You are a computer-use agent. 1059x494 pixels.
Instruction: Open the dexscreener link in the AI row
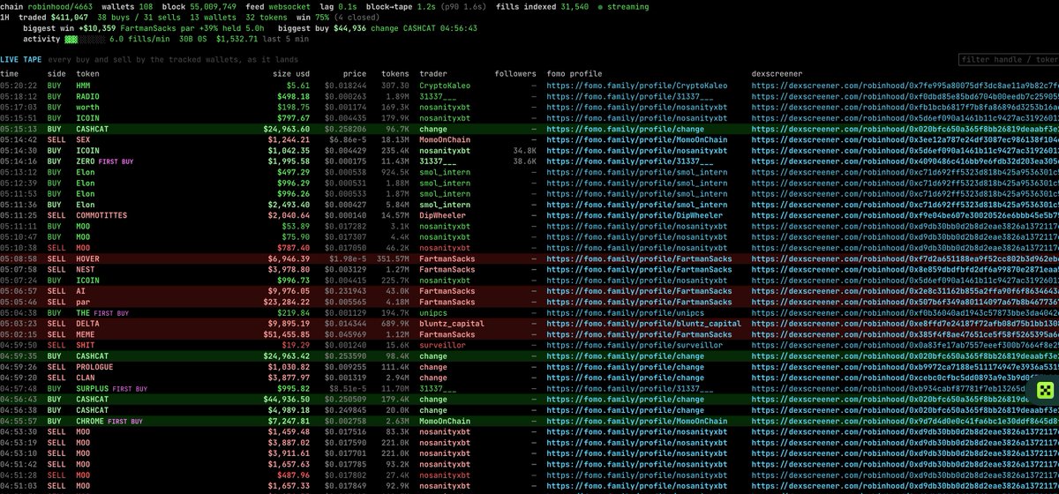905,291
